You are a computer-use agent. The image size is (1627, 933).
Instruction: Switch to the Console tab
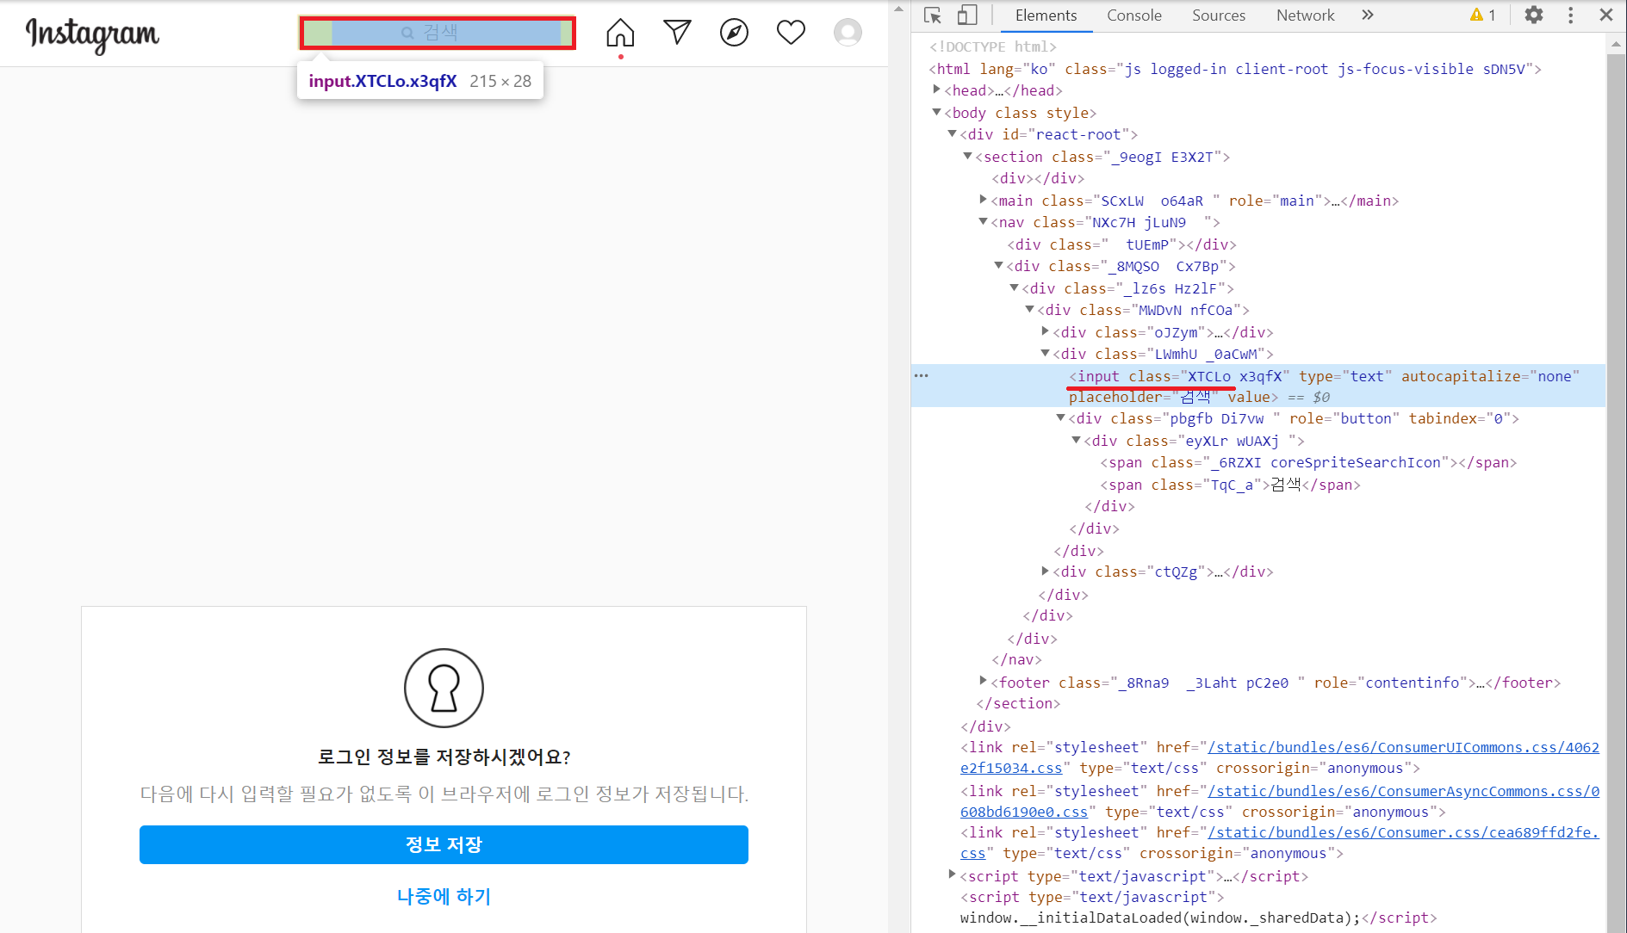1133,15
